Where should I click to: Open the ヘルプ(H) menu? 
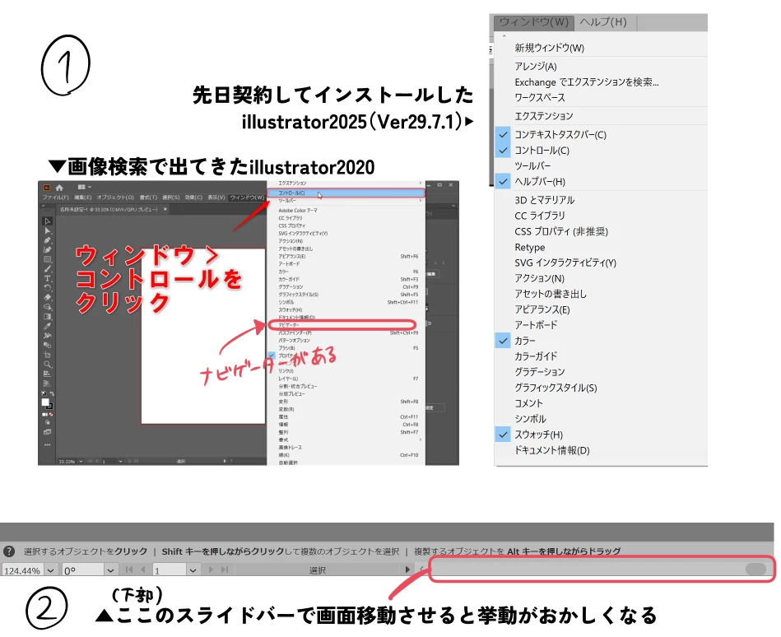(x=603, y=22)
